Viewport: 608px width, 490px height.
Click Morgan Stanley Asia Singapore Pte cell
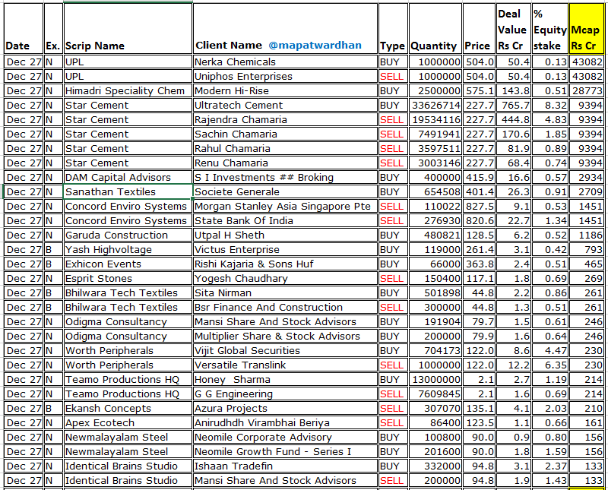[286, 206]
